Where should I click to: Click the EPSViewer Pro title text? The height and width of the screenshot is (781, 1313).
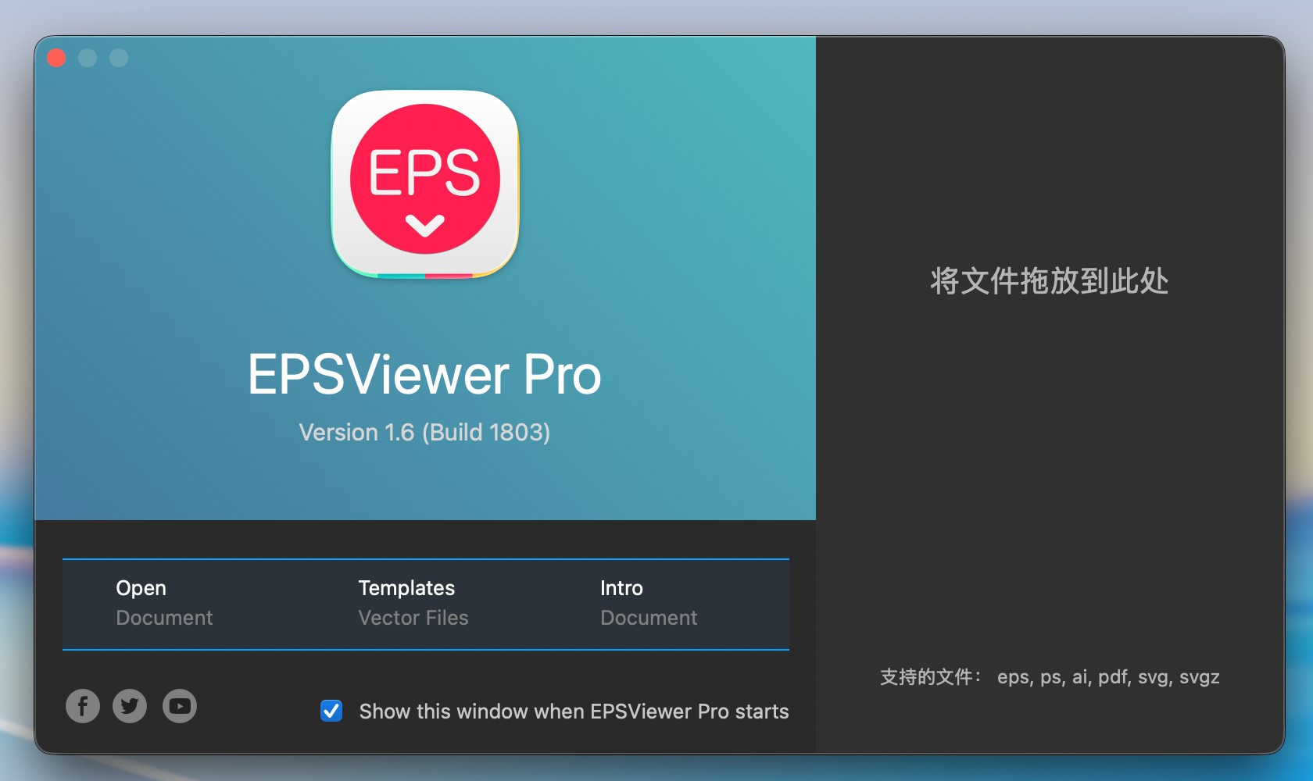tap(424, 375)
